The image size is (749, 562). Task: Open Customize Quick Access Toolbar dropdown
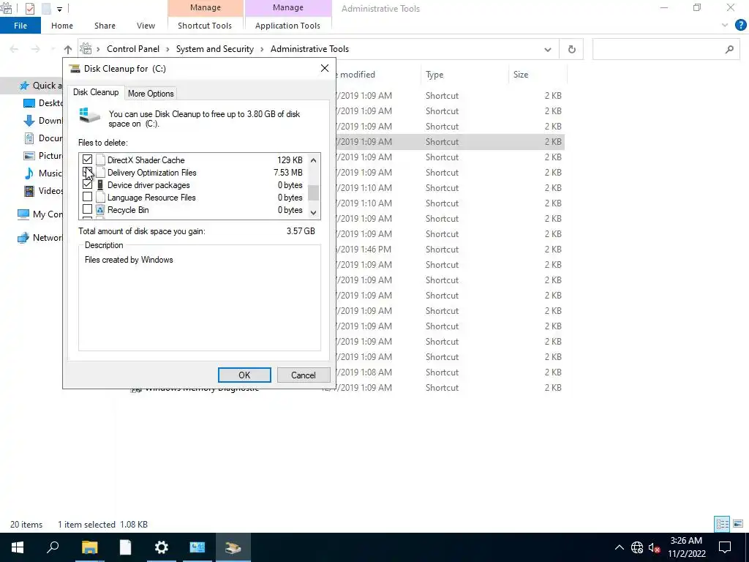[x=59, y=9]
